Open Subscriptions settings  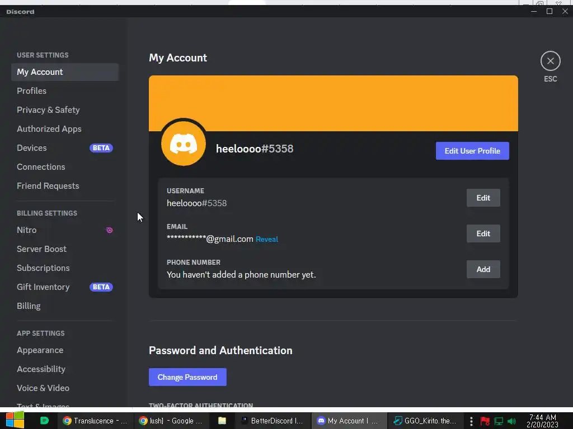(x=65, y=268)
